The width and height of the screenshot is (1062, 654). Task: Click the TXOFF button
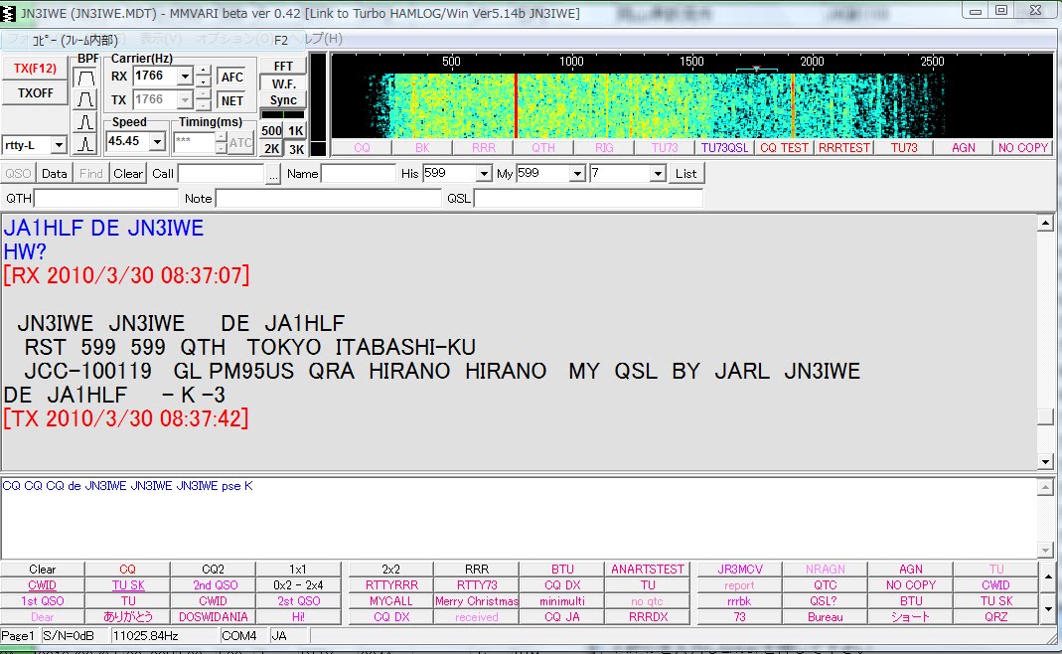[x=35, y=92]
